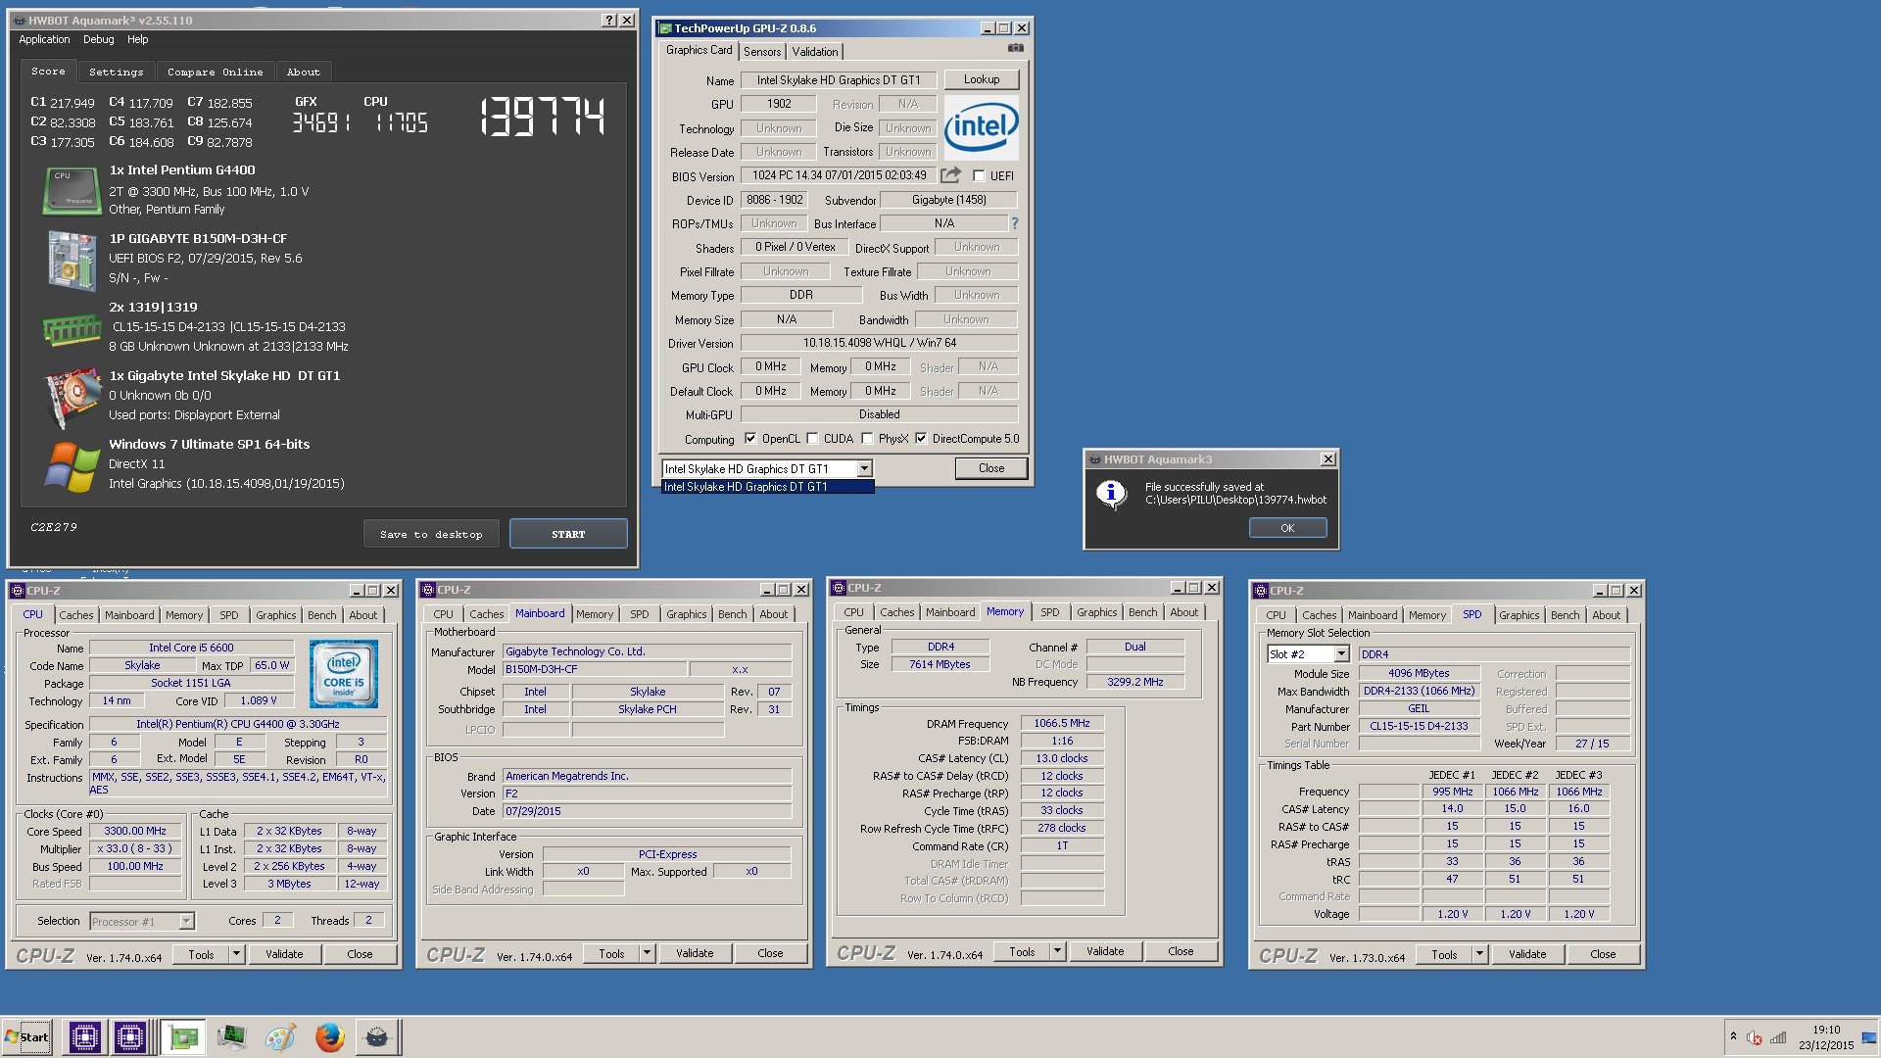Open the Windows Start button
Viewport: 1881px width, 1058px height.
pos(27,1037)
